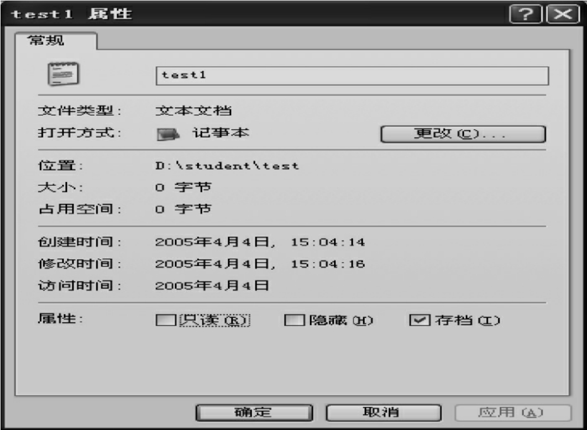The width and height of the screenshot is (587, 430).
Task: Click the text document file icon
Action: [x=63, y=74]
